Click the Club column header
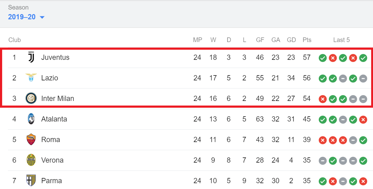Image resolution: width=373 pixels, height=189 pixels. click(x=15, y=40)
